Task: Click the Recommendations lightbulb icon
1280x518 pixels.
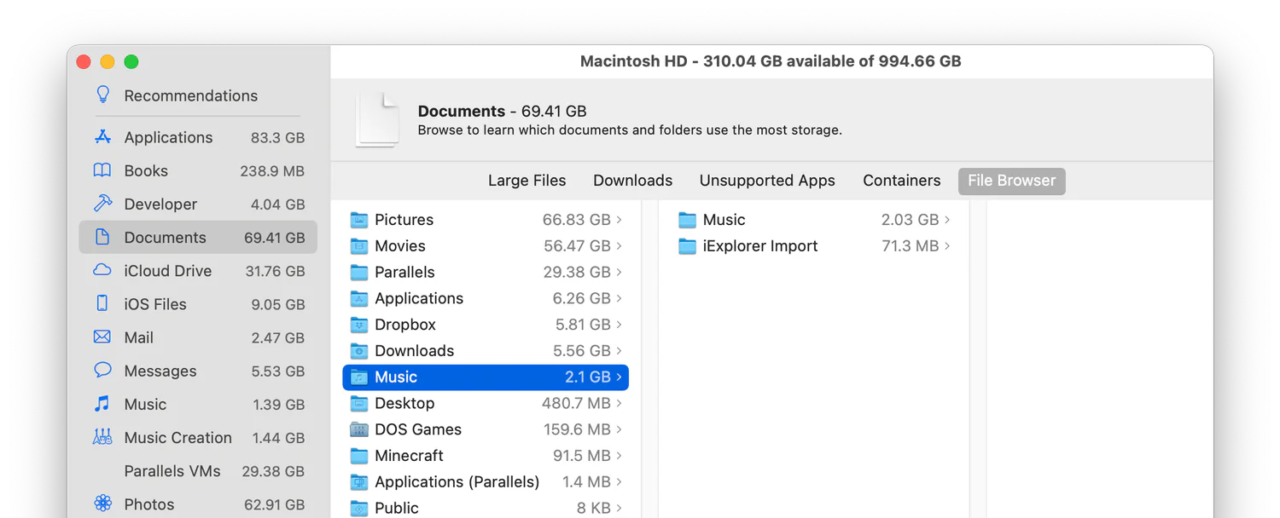Action: point(103,95)
